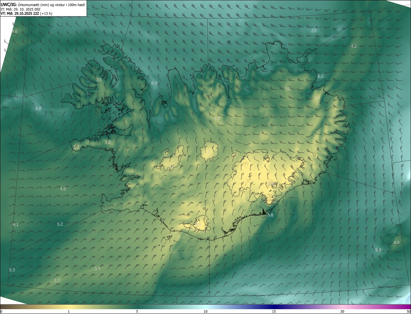Click the map value '6.6'
This screenshot has width=411, height=314.
[378, 250]
